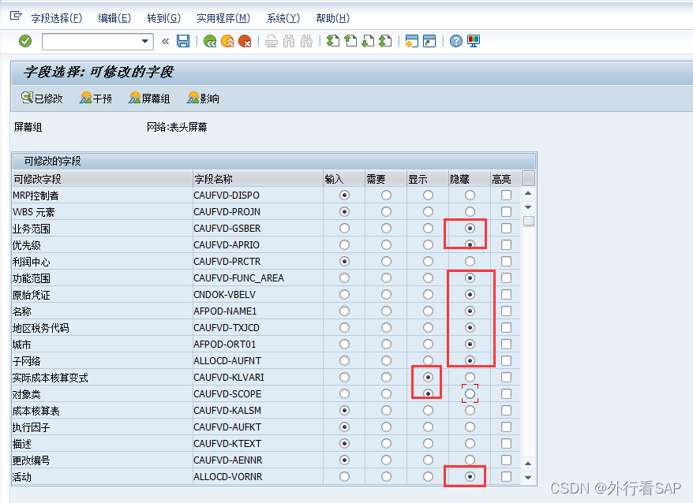Image resolution: width=693 pixels, height=503 pixels.
Task: Select 隐藏 radio for 利润中心
Action: tap(470, 262)
